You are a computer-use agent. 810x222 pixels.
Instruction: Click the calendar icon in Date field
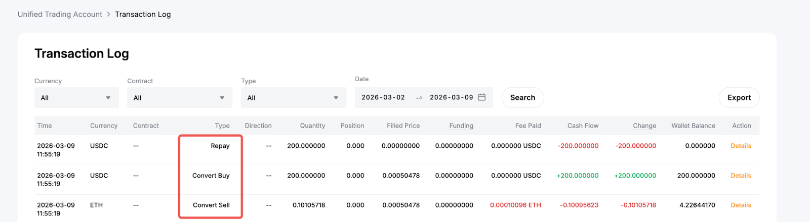pyautogui.click(x=481, y=97)
